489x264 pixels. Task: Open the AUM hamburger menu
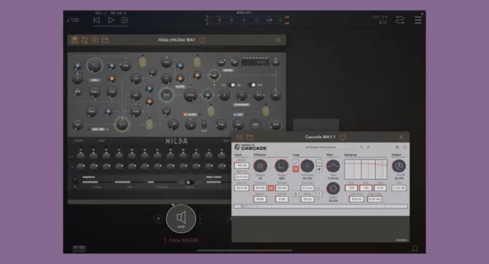pos(418,20)
